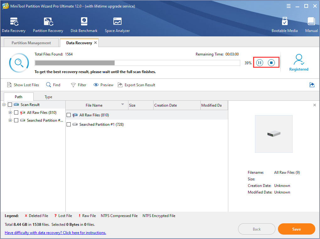The width and height of the screenshot is (320, 239).
Task: Click the Back button
Action: [x=257, y=229]
